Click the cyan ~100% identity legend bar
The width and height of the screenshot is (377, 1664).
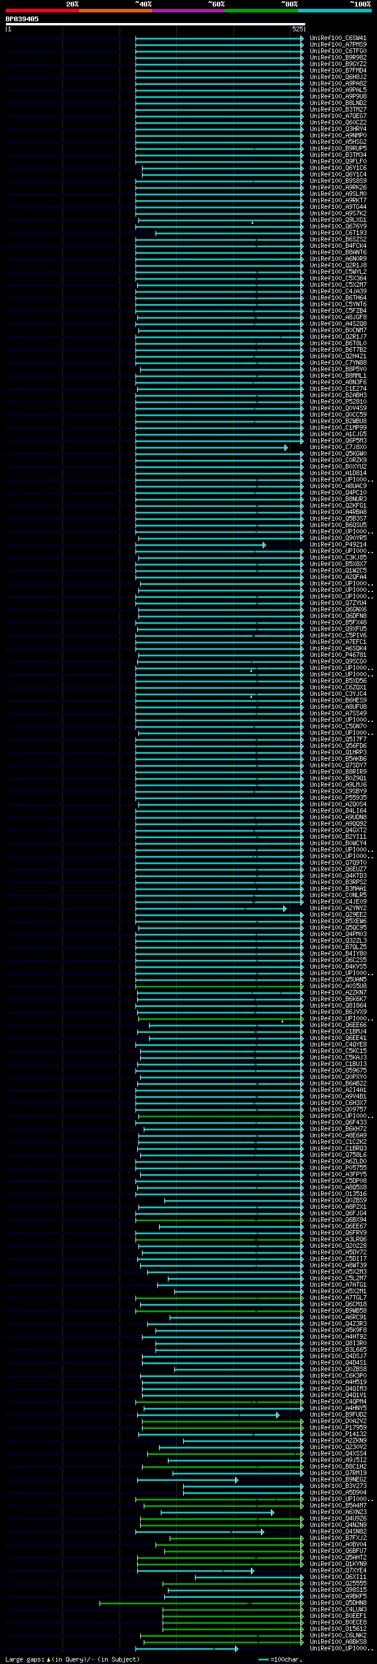point(335,11)
